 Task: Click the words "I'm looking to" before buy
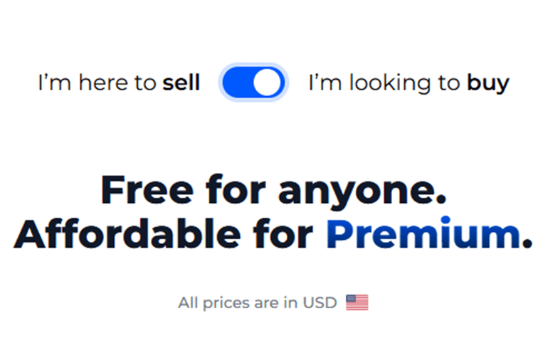coord(384,83)
